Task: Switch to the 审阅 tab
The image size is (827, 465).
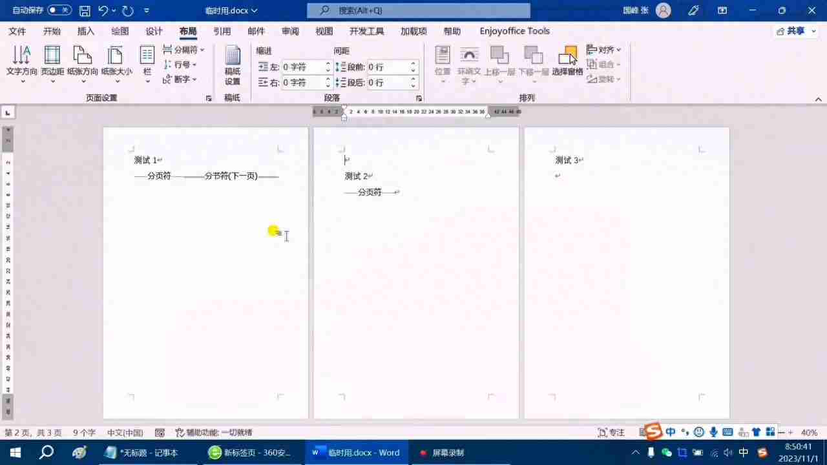Action: [290, 31]
